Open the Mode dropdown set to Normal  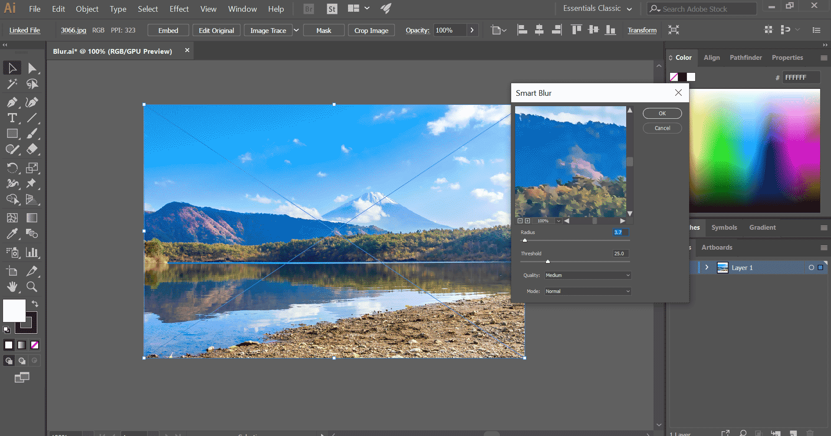point(588,291)
